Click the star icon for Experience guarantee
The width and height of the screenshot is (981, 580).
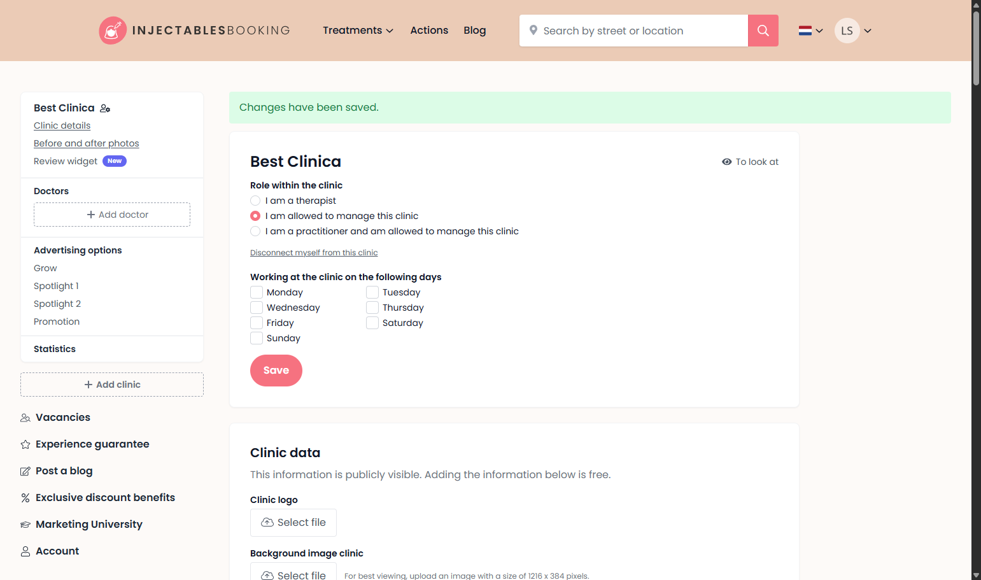(x=25, y=444)
